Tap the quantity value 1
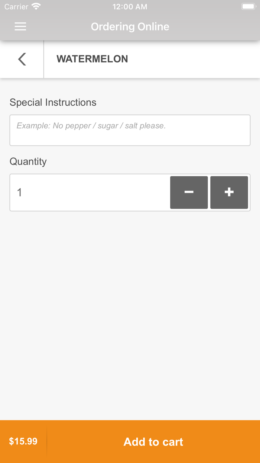The height and width of the screenshot is (463, 260). (19, 192)
